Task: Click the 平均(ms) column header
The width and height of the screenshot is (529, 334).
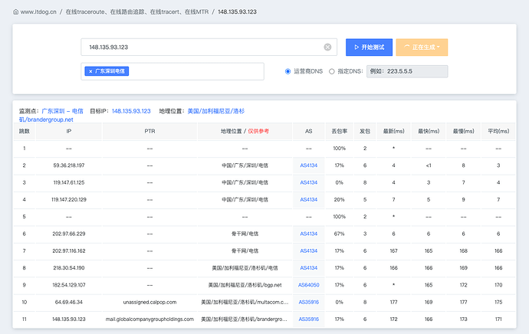Action: click(498, 131)
